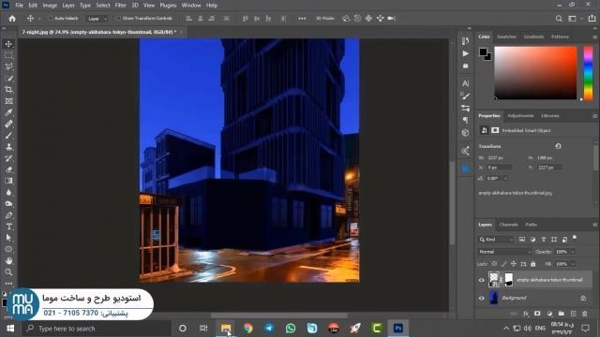Open the Fill value dropdown
The width and height of the screenshot is (600, 337).
click(x=573, y=264)
